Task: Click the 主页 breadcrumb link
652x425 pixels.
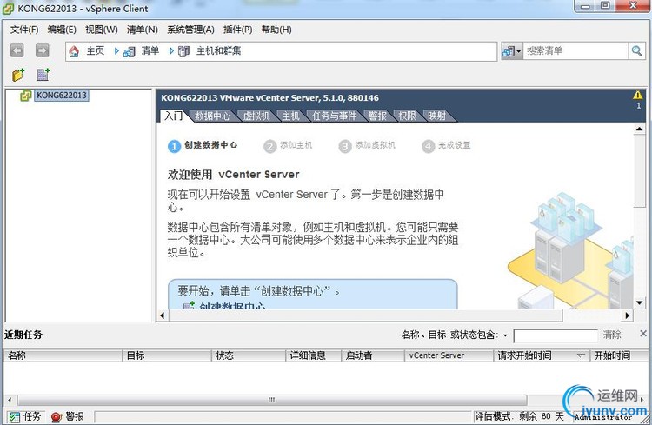Action: pyautogui.click(x=96, y=50)
